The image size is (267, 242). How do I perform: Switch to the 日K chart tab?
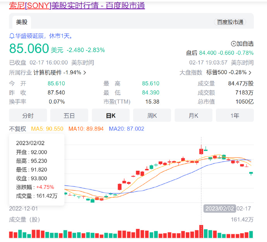[x=111, y=115]
